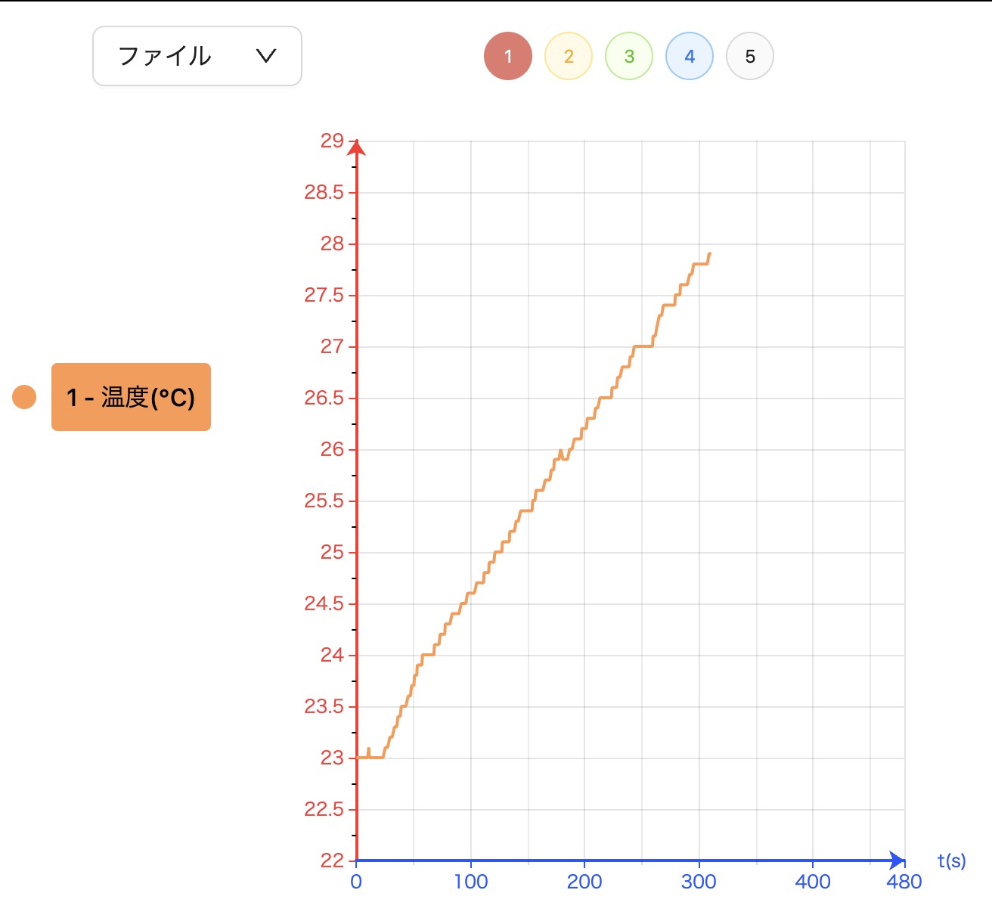The image size is (992, 921).
Task: Click the 1 - 温度(°C) legend button
Action: point(131,397)
